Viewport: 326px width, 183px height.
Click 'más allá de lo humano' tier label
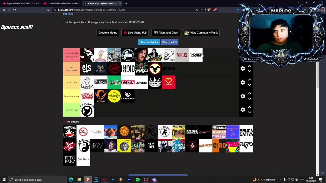click(72, 55)
